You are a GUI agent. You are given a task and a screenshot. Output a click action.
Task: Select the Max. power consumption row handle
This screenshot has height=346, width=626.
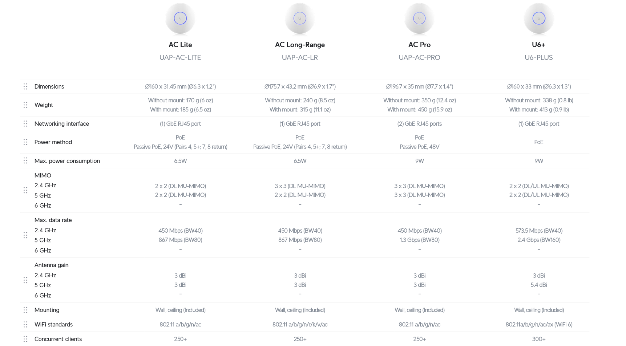click(x=25, y=161)
